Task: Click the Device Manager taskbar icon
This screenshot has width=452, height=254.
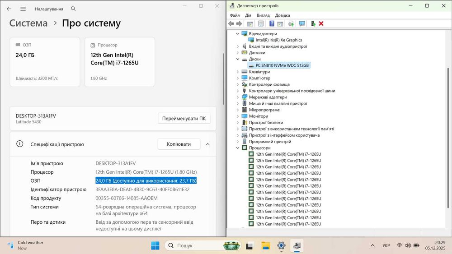Action: coord(297,246)
